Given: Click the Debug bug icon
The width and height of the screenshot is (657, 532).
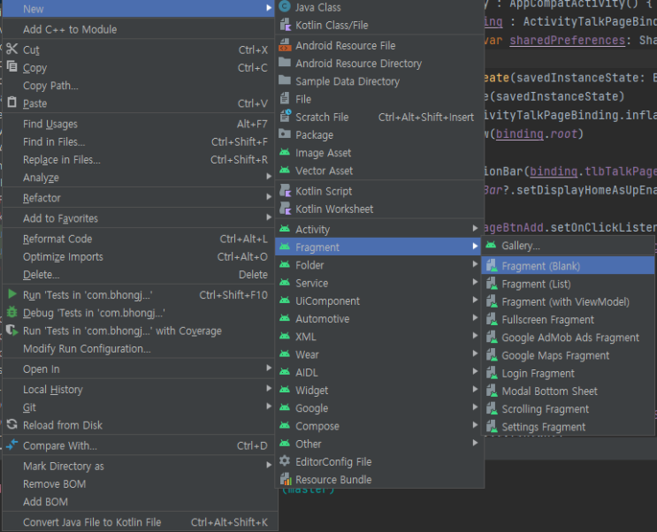Looking at the screenshot, I should click(x=12, y=312).
